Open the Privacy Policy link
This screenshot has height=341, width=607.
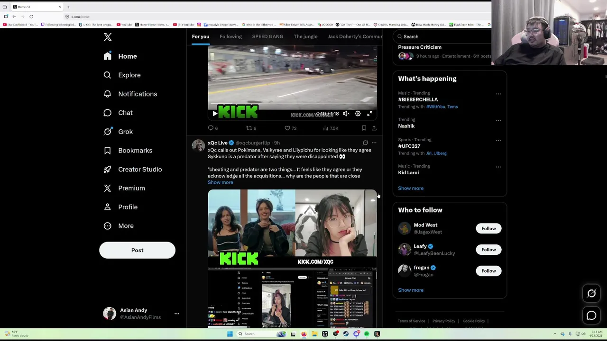[444, 321]
